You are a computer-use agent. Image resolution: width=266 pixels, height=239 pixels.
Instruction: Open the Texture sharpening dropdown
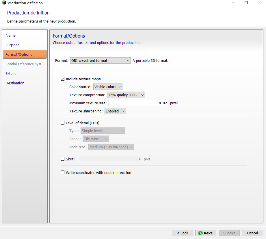coord(115,111)
